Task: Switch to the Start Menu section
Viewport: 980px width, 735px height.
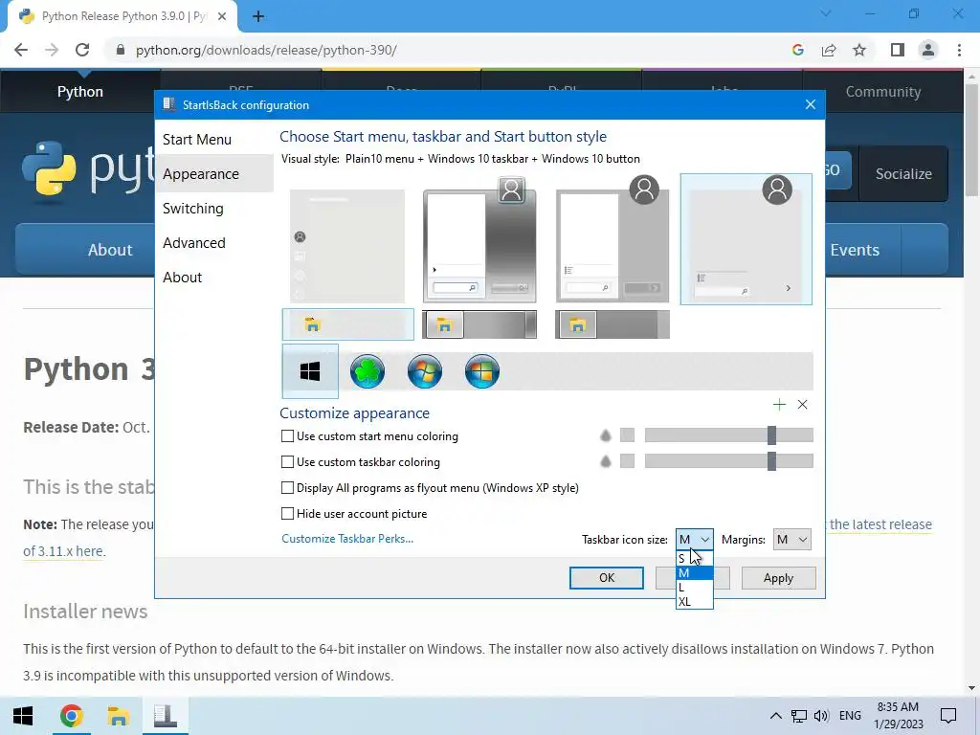Action: [x=213, y=140]
